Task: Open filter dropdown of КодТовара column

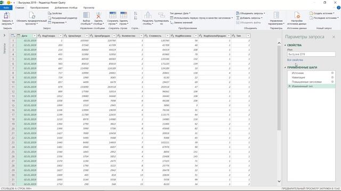Action: [x=61, y=36]
